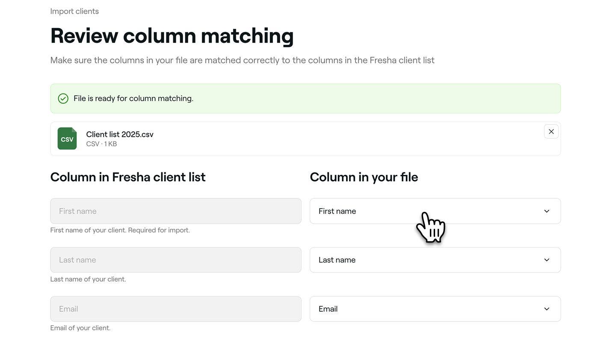This screenshot has width=616, height=342.
Task: Click the green CSV file icon
Action: tap(67, 139)
